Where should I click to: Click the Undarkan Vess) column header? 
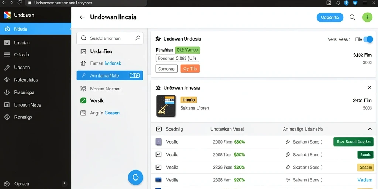tap(227, 129)
